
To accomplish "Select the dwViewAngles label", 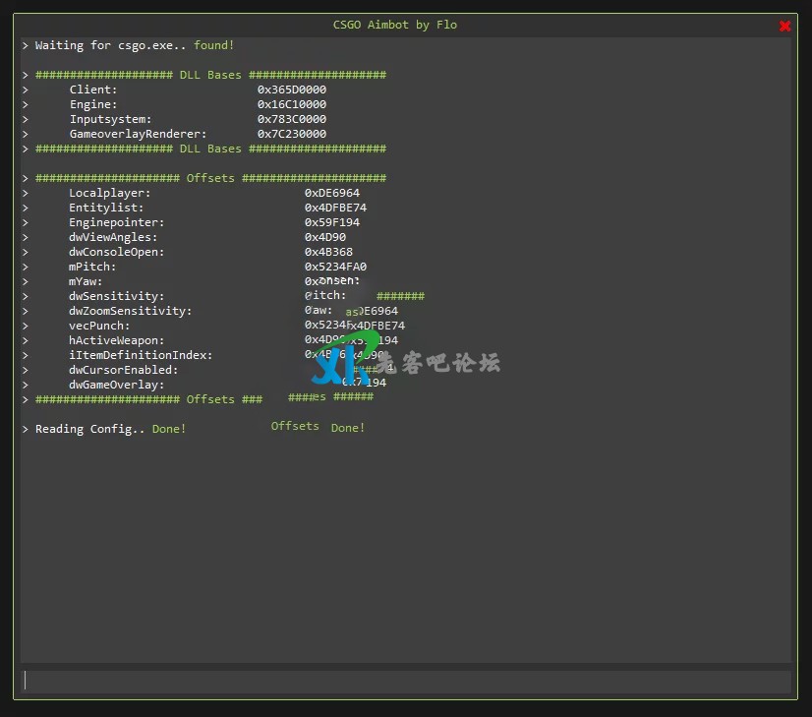I will click(113, 237).
